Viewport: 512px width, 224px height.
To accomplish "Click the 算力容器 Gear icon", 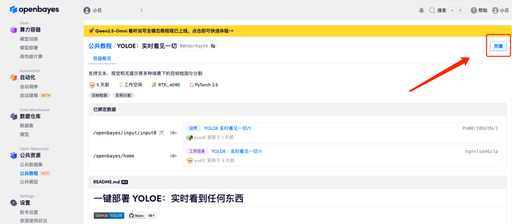I will coord(13,30).
